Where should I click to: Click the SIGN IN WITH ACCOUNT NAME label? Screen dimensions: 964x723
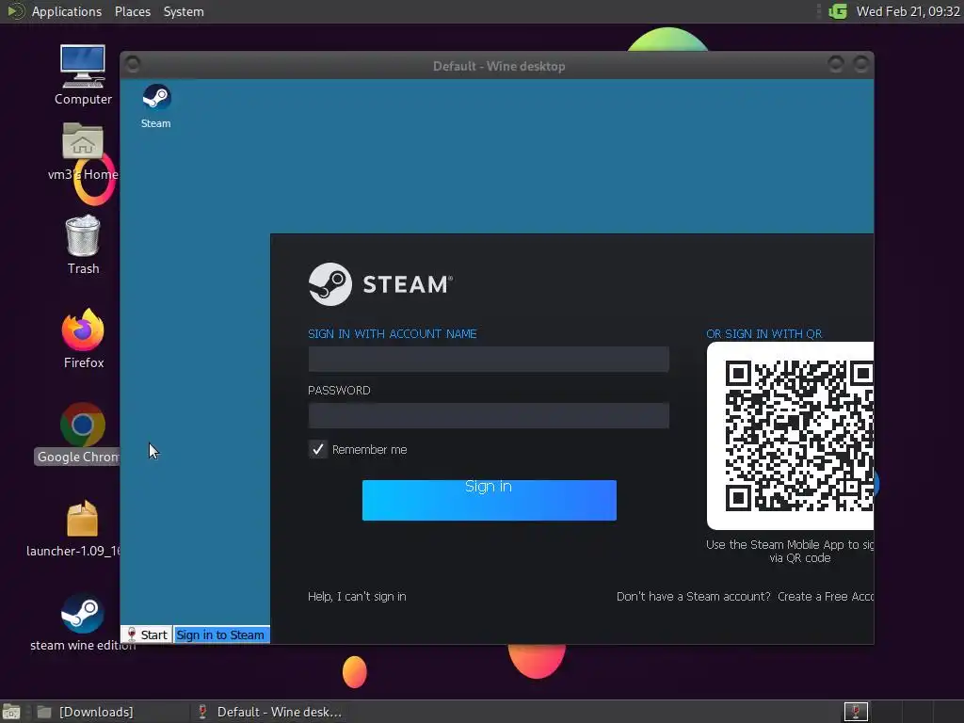(393, 334)
